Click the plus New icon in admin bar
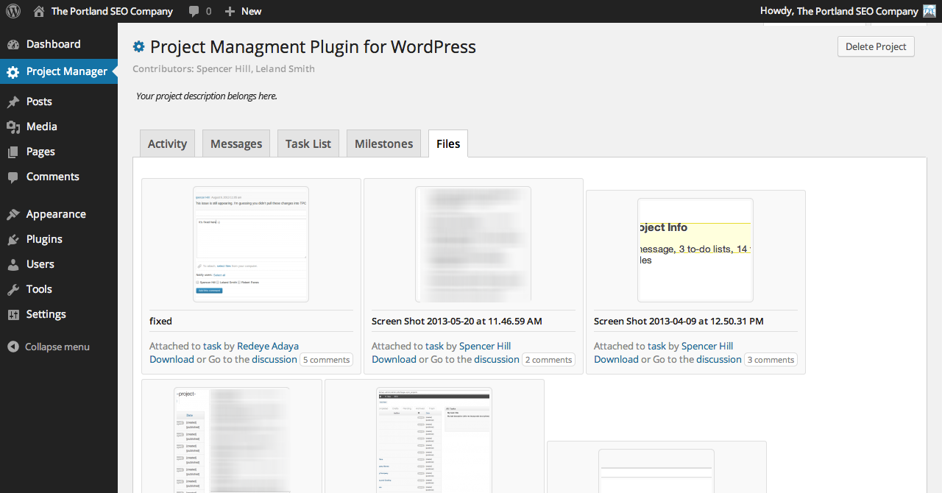The width and height of the screenshot is (942, 493). (230, 11)
